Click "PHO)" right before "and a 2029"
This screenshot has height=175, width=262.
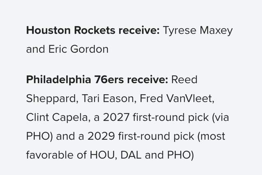(x=39, y=136)
